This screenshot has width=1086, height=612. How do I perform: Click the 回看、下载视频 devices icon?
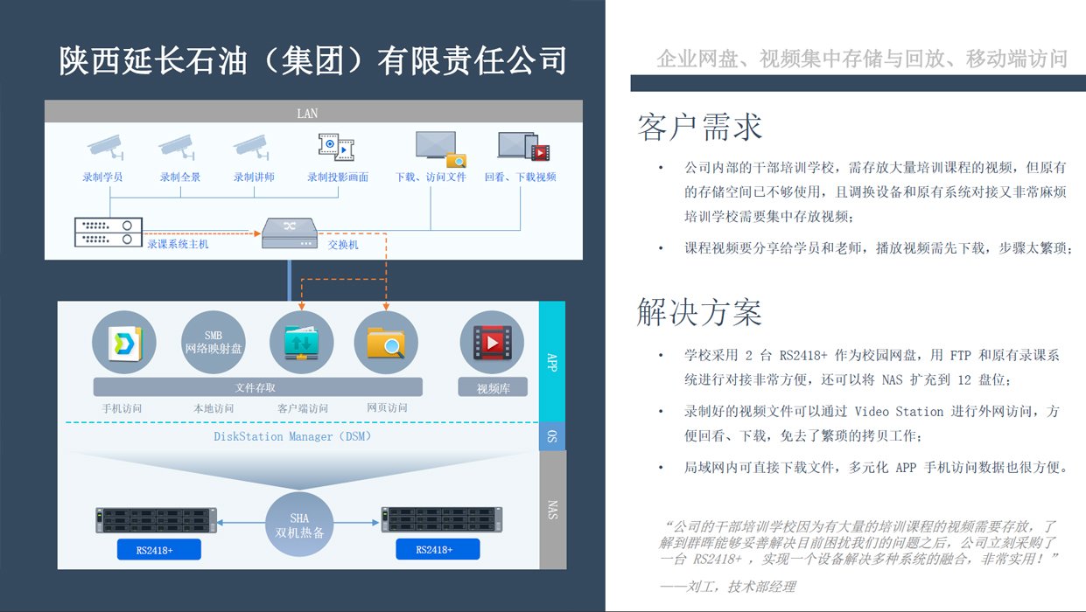522,146
